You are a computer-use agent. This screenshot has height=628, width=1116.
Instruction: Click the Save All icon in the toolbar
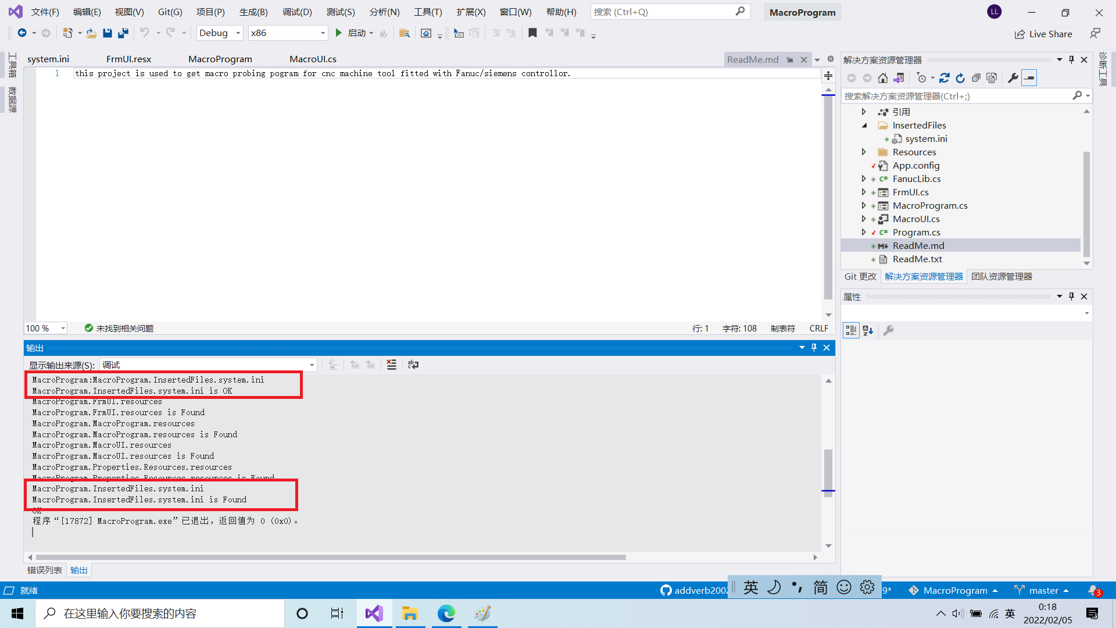tap(123, 33)
